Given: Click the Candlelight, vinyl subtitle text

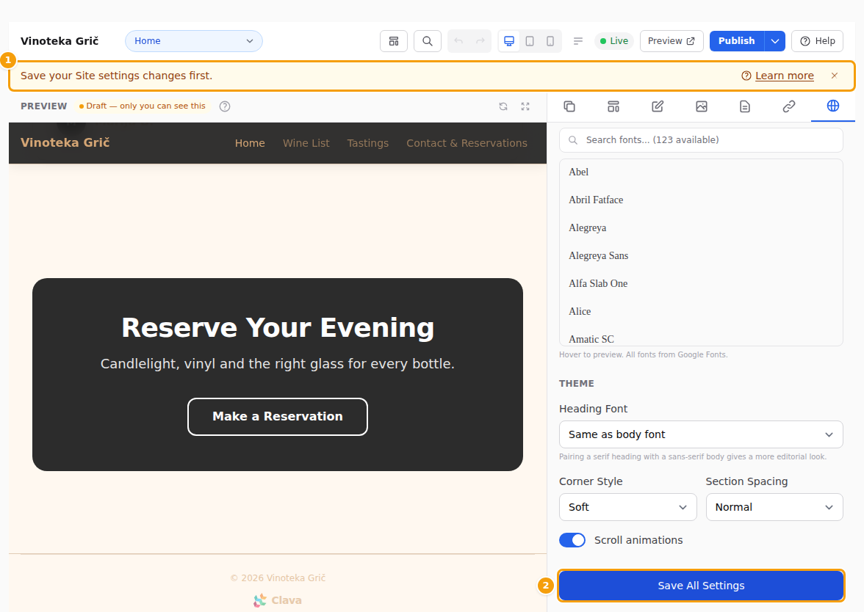Looking at the screenshot, I should tap(278, 364).
